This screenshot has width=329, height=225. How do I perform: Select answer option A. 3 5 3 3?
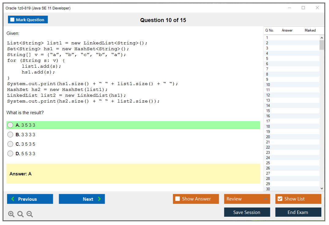(x=10, y=125)
